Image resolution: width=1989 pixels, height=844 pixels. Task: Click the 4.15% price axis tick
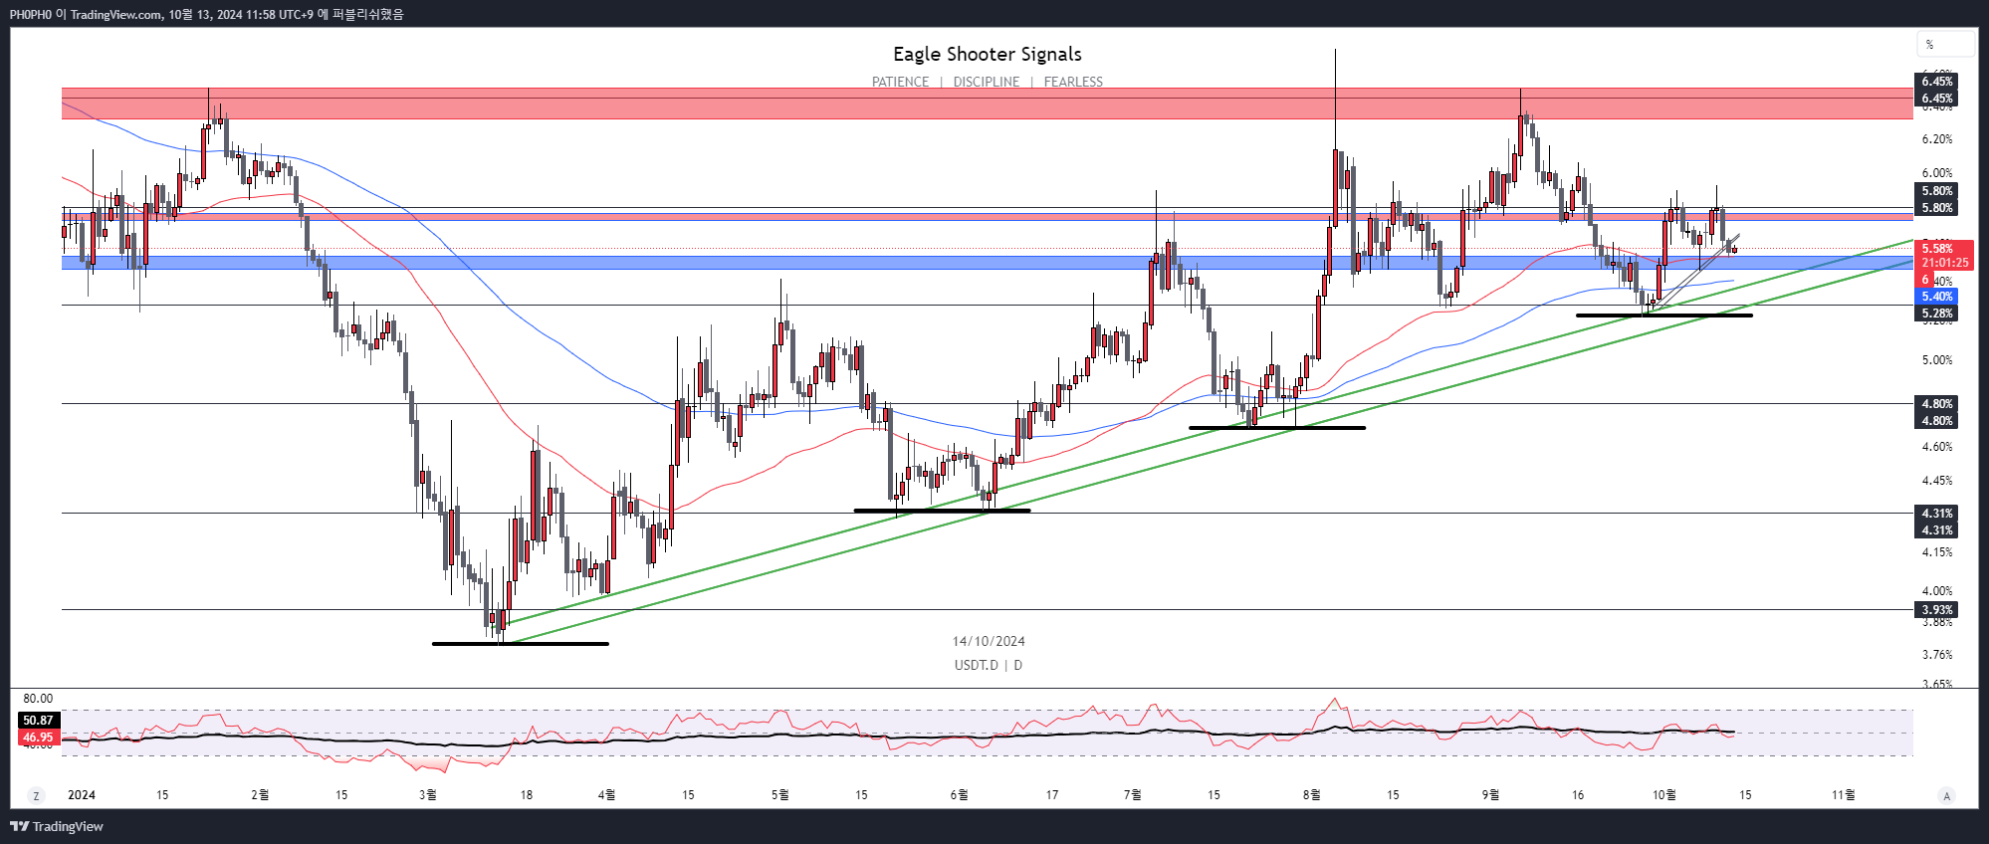[x=1937, y=552]
